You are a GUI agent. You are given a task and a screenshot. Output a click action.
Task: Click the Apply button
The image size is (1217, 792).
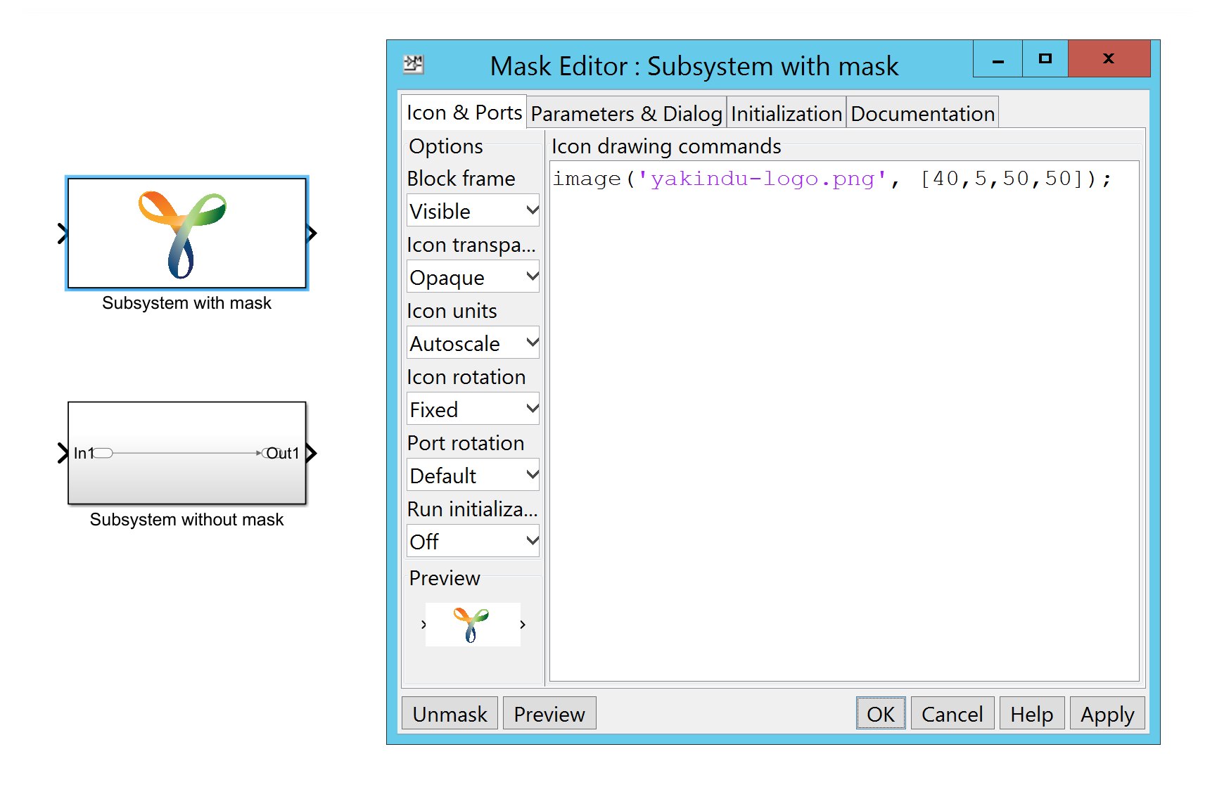[1107, 713]
